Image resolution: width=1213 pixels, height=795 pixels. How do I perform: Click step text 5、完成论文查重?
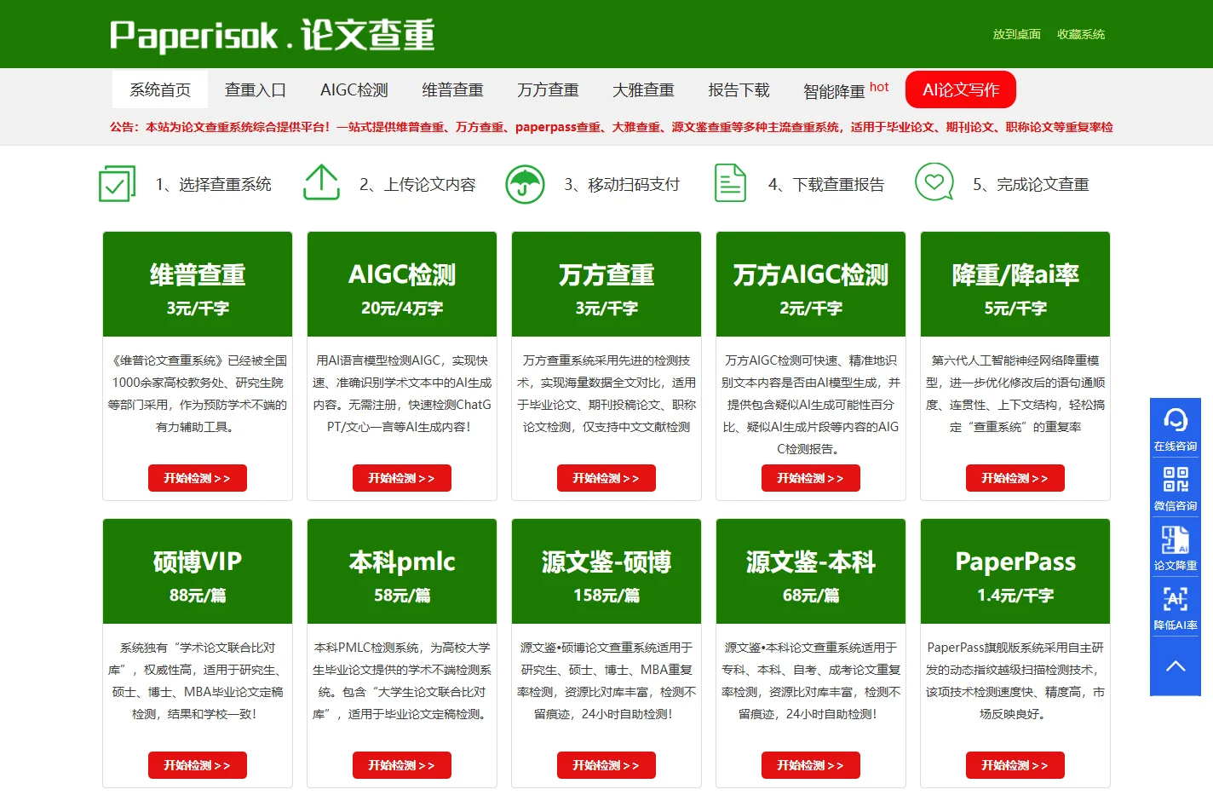1031,184
